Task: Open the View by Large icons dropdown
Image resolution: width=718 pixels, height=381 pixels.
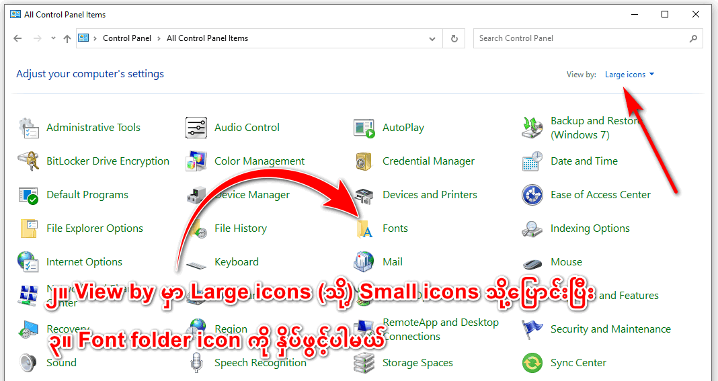Action: [x=630, y=75]
